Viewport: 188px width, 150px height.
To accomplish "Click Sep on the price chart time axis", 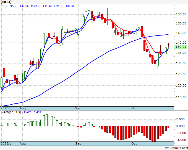I will pyautogui.click(x=78, y=109).
